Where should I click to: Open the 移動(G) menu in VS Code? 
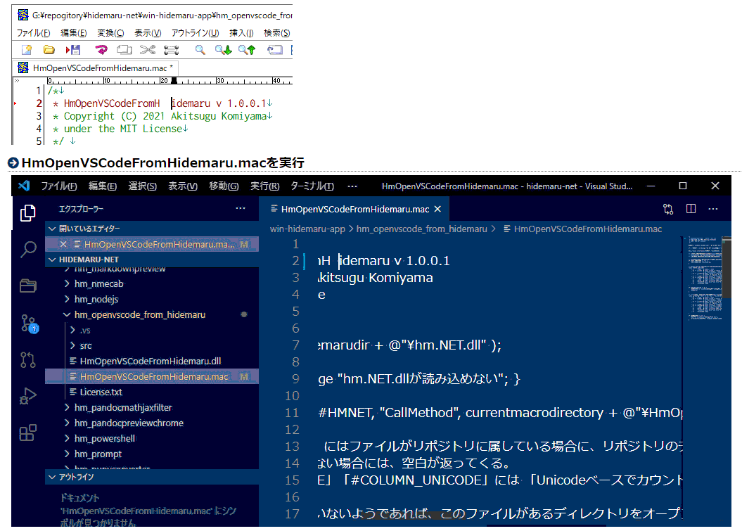pyautogui.click(x=224, y=186)
